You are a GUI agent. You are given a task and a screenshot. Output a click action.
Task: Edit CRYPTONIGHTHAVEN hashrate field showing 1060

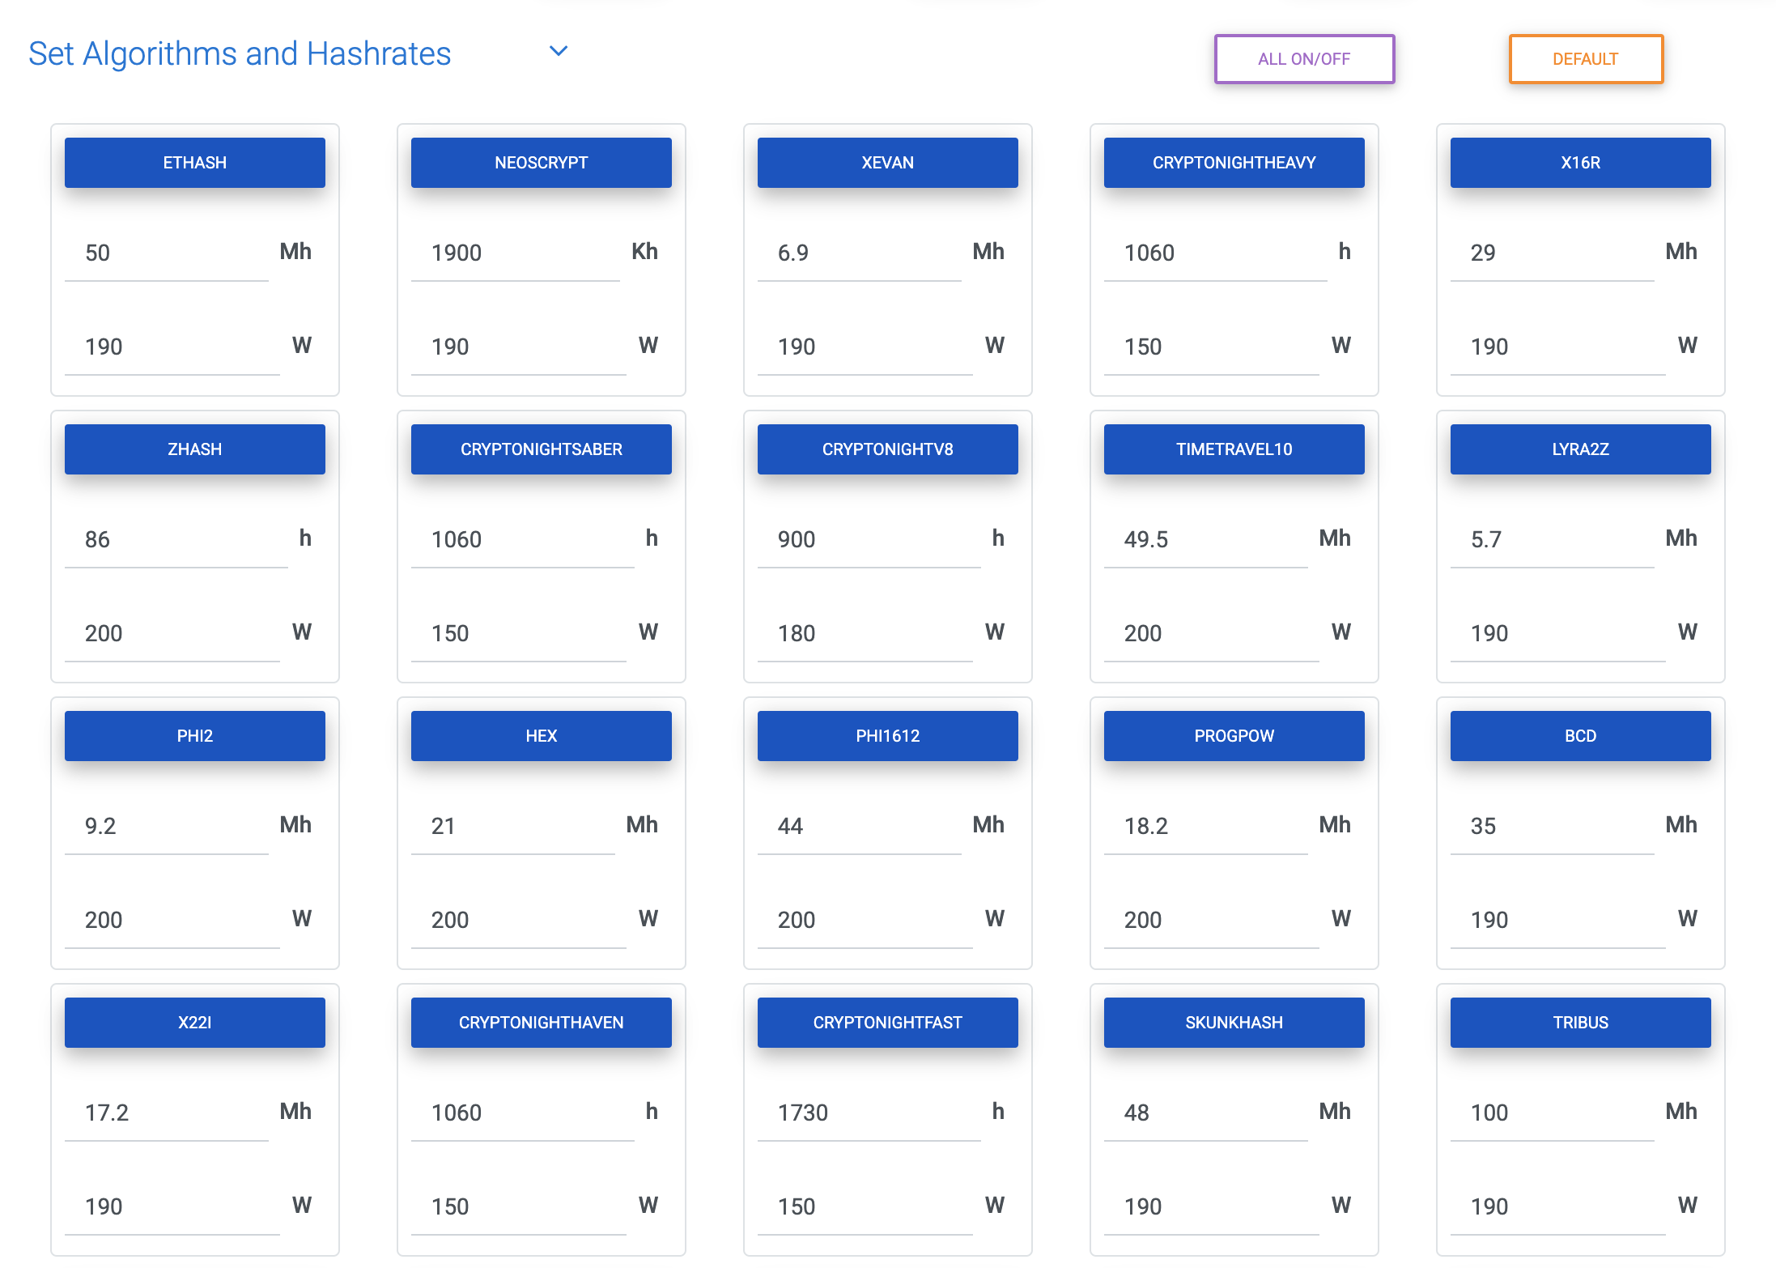pyautogui.click(x=523, y=1113)
